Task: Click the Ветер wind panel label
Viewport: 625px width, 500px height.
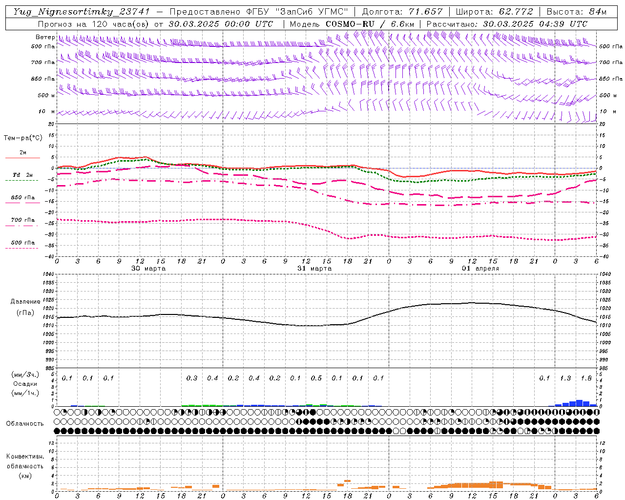Action: 45,37
